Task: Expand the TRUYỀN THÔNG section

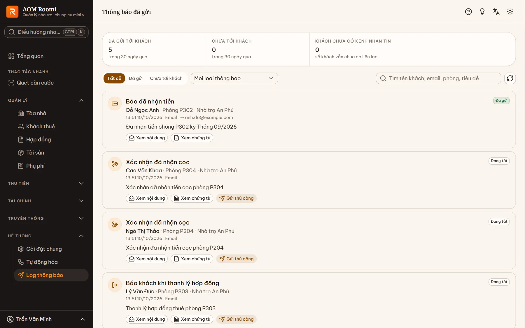Action: (47, 218)
